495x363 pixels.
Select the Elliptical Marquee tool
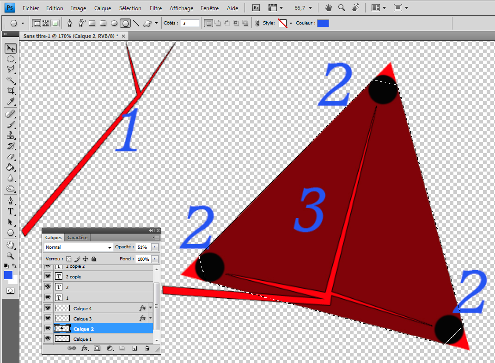click(x=11, y=59)
